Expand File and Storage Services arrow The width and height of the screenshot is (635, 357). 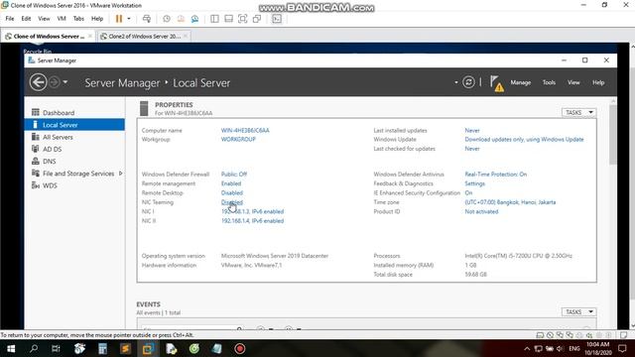tap(120, 174)
